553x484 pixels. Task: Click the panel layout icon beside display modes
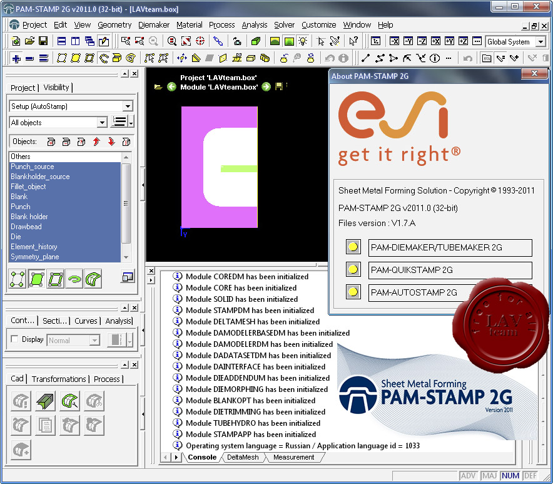(128, 277)
